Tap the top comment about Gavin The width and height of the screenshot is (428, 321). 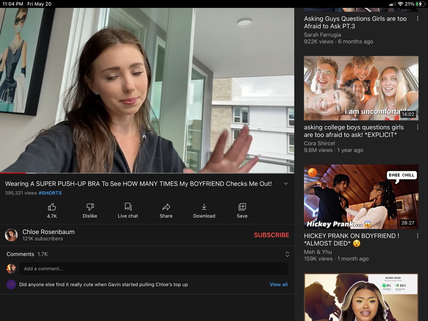[x=103, y=284]
